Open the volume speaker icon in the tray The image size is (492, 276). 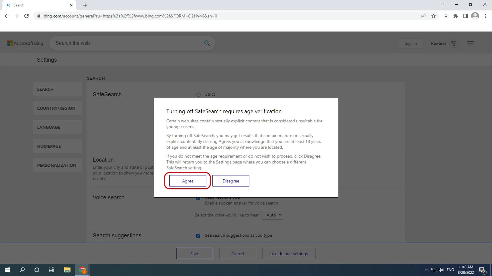coord(441,270)
